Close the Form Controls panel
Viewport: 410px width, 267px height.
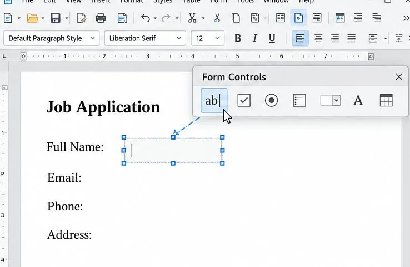coord(399,77)
